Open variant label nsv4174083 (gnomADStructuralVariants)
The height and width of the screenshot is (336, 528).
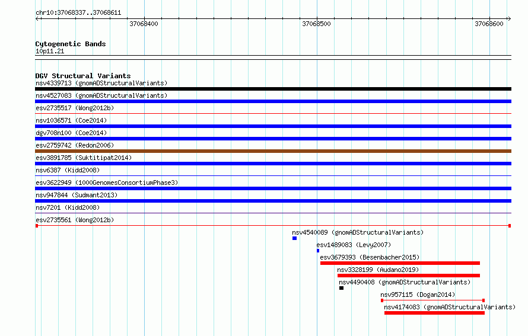(450, 307)
